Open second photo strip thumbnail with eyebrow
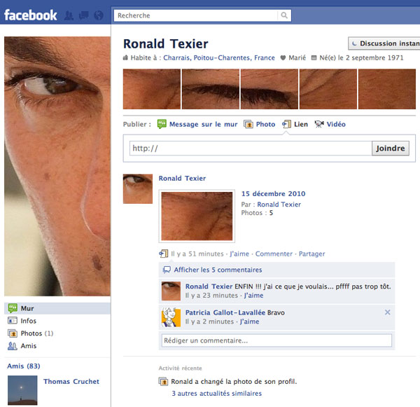This screenshot has height=407, width=420. point(211,89)
